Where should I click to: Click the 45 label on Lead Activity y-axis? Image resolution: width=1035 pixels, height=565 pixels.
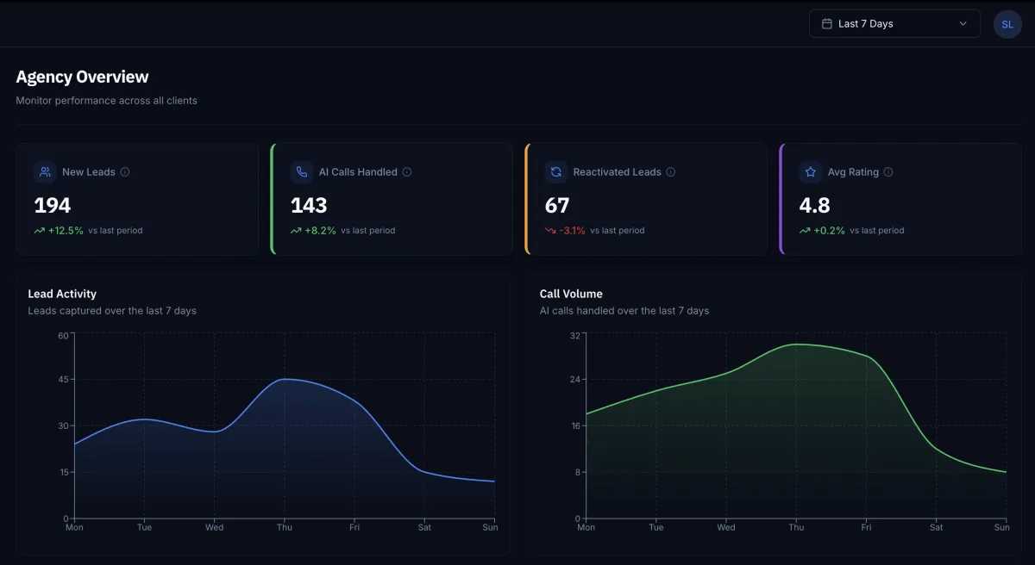point(63,379)
